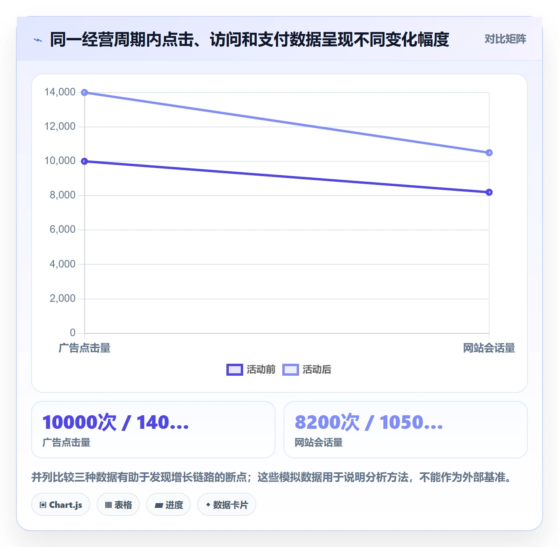Click the 活动前 point at 网站会话量
This screenshot has width=559, height=547.
[x=489, y=192]
